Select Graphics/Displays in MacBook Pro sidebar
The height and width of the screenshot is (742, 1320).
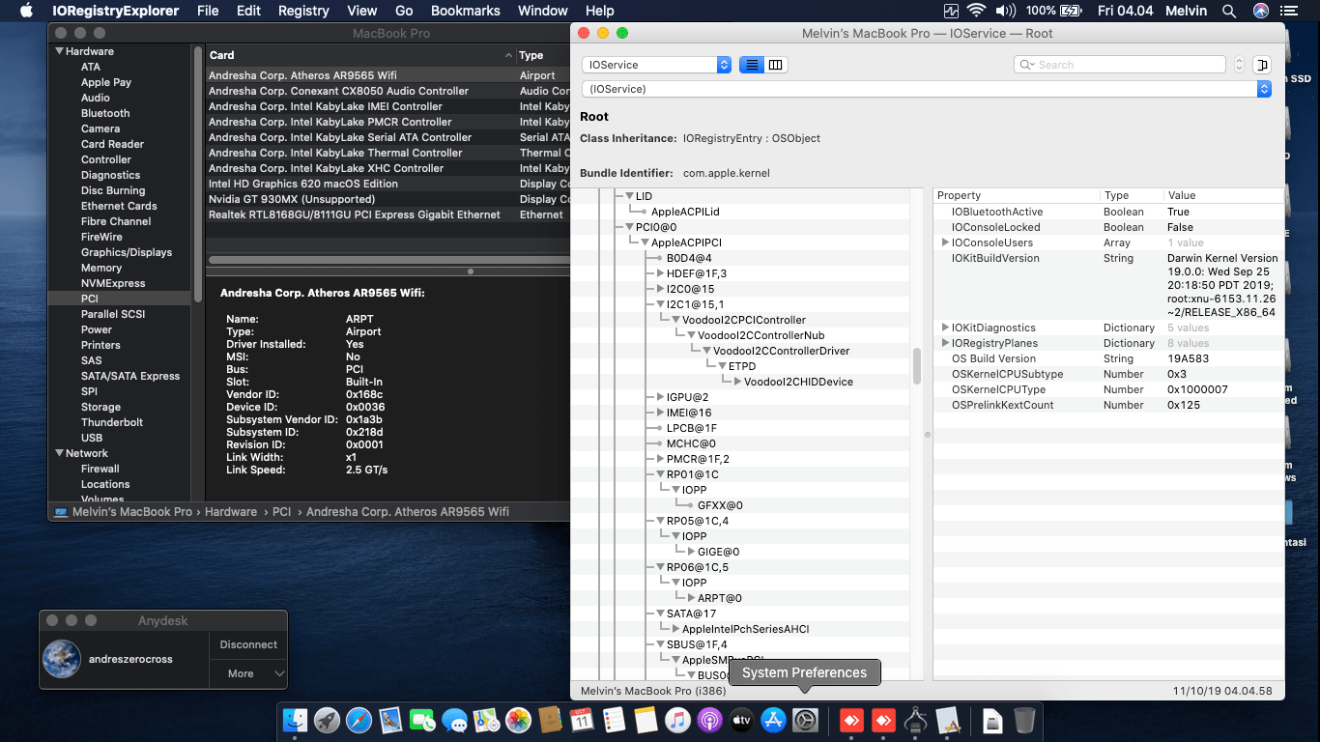tap(127, 252)
